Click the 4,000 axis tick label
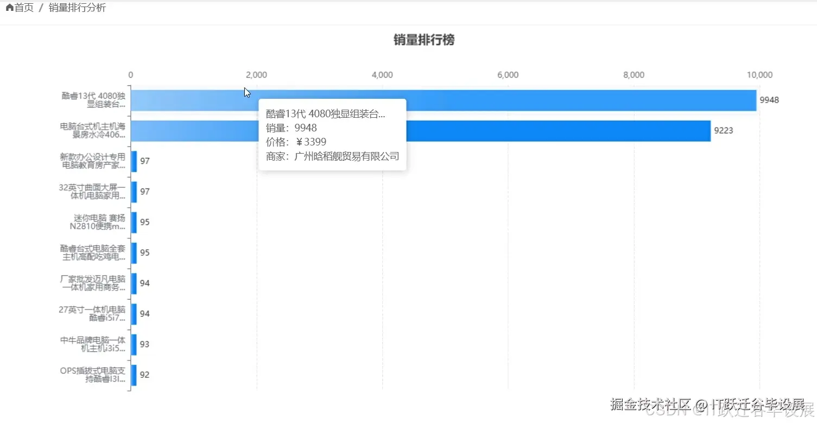 382,75
